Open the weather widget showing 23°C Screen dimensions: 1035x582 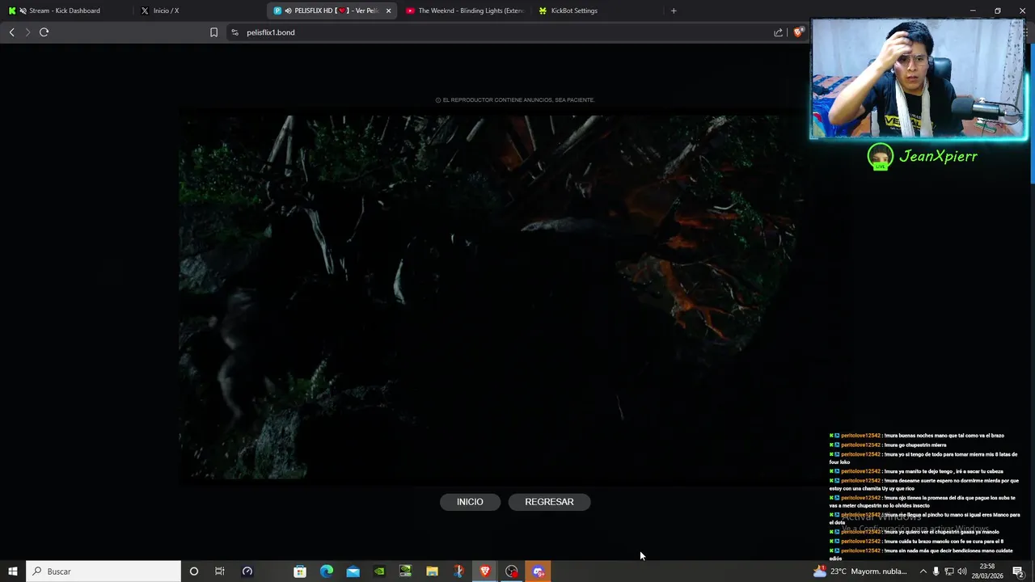click(x=860, y=571)
